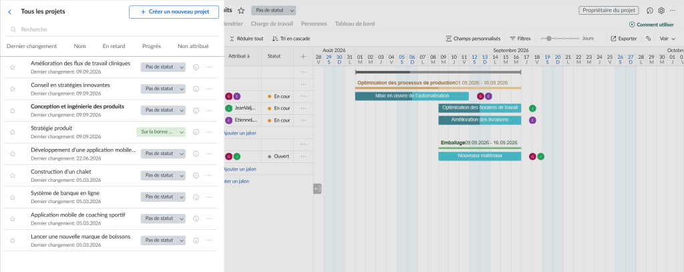
Task: Favorite the Construction d'un chalet project
Action: 13,176
